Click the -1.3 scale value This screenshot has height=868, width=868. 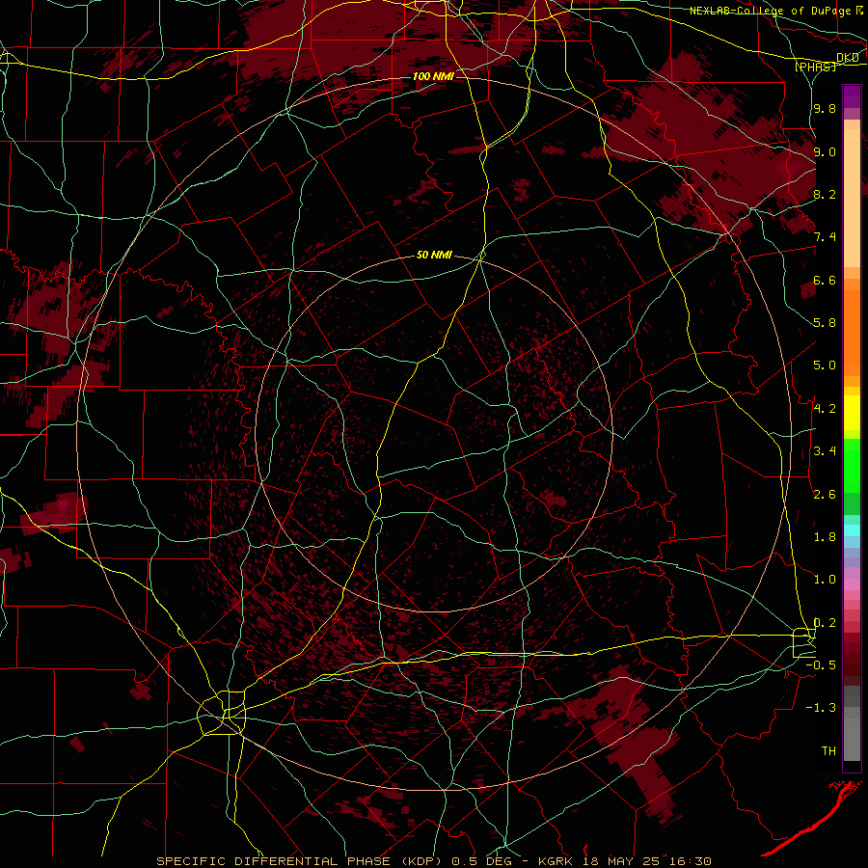click(x=821, y=708)
